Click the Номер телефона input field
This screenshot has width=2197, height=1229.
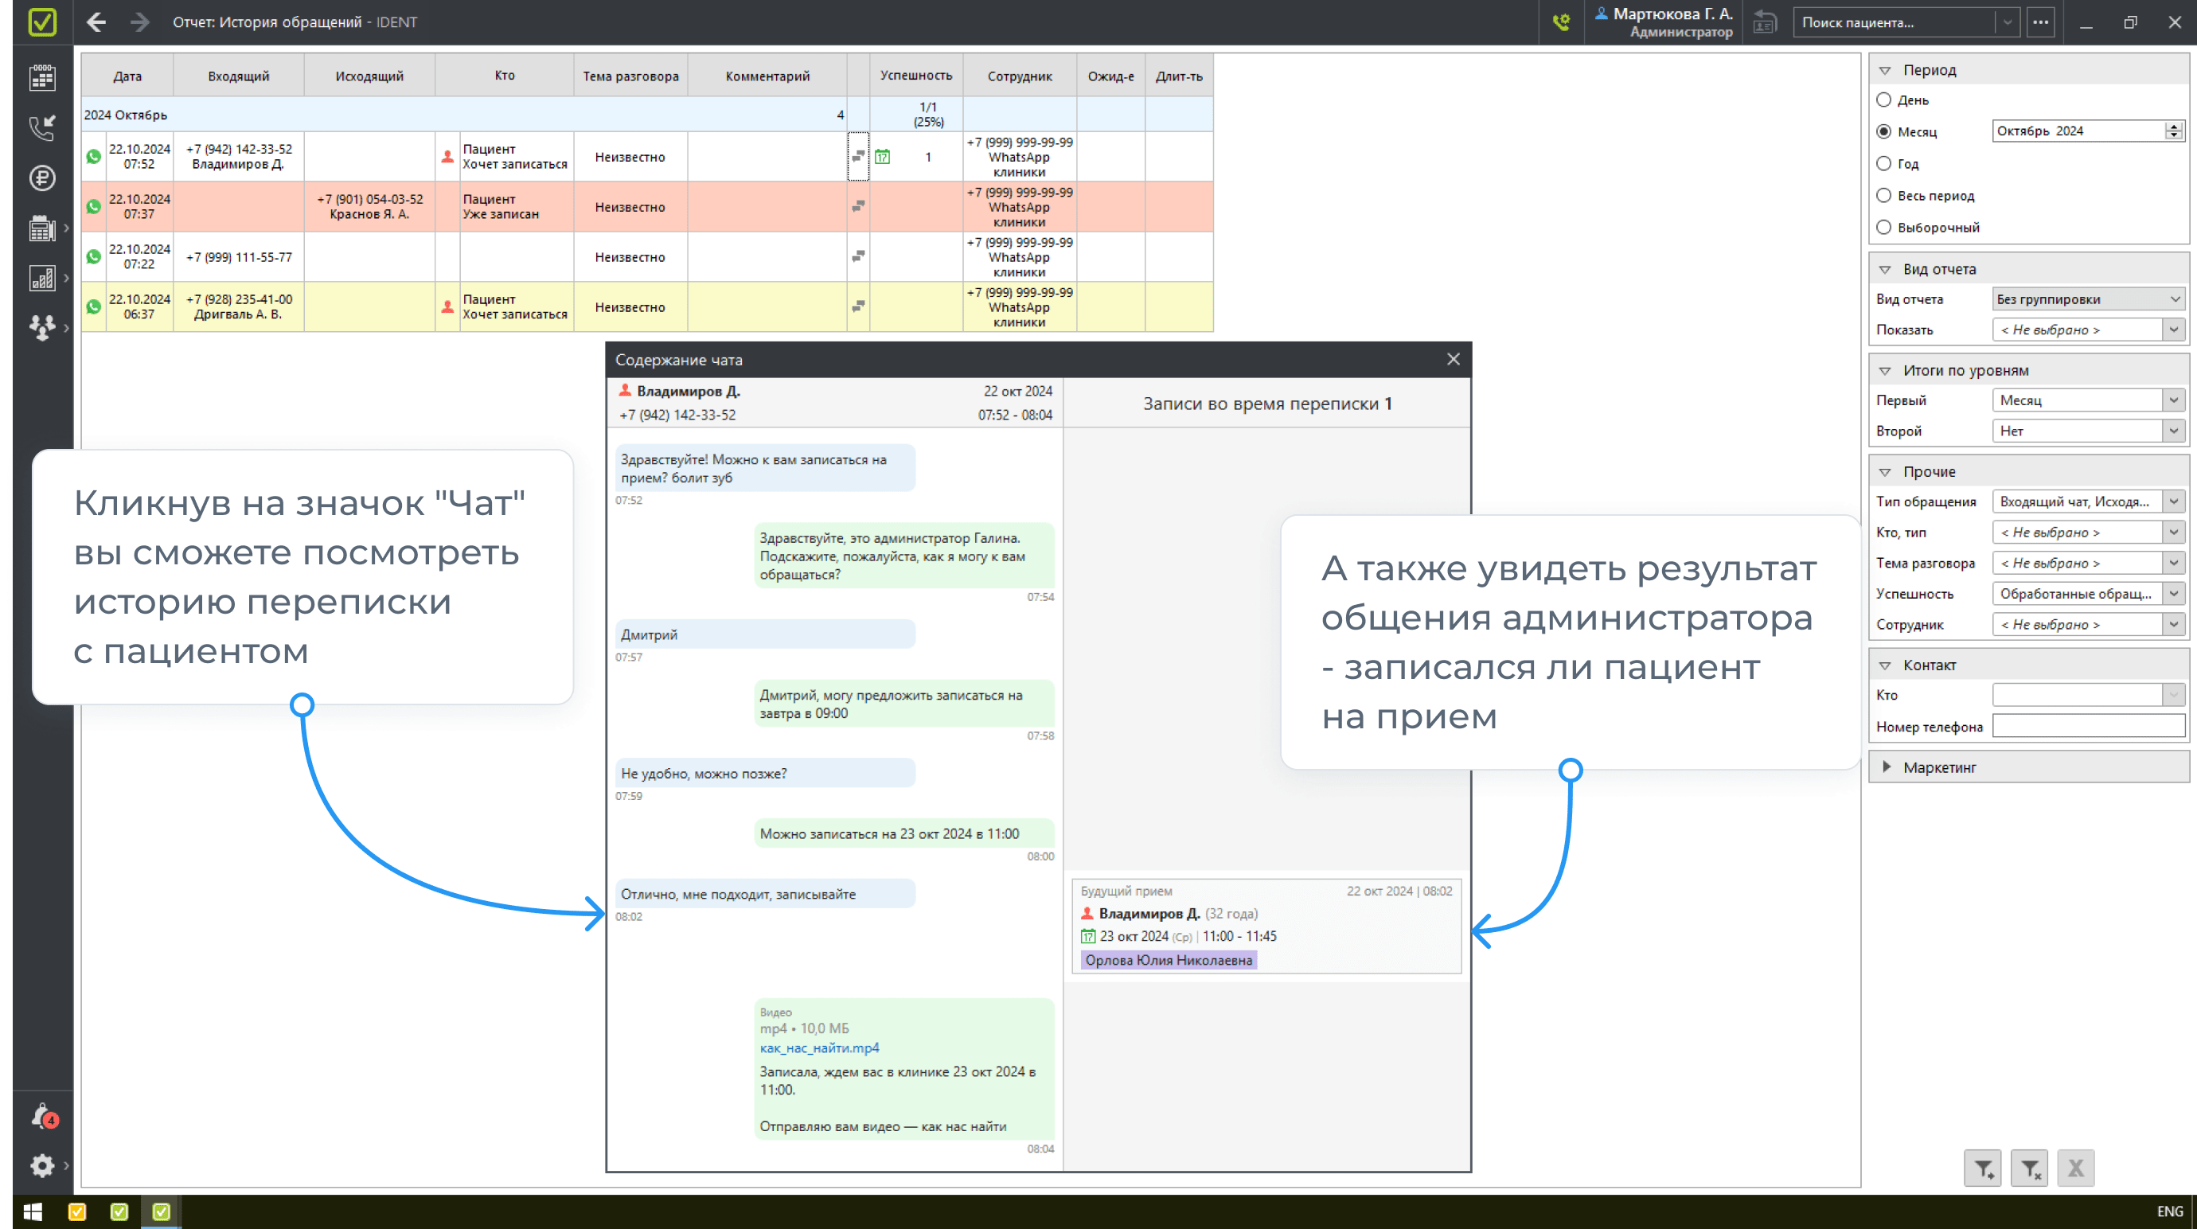(2088, 726)
